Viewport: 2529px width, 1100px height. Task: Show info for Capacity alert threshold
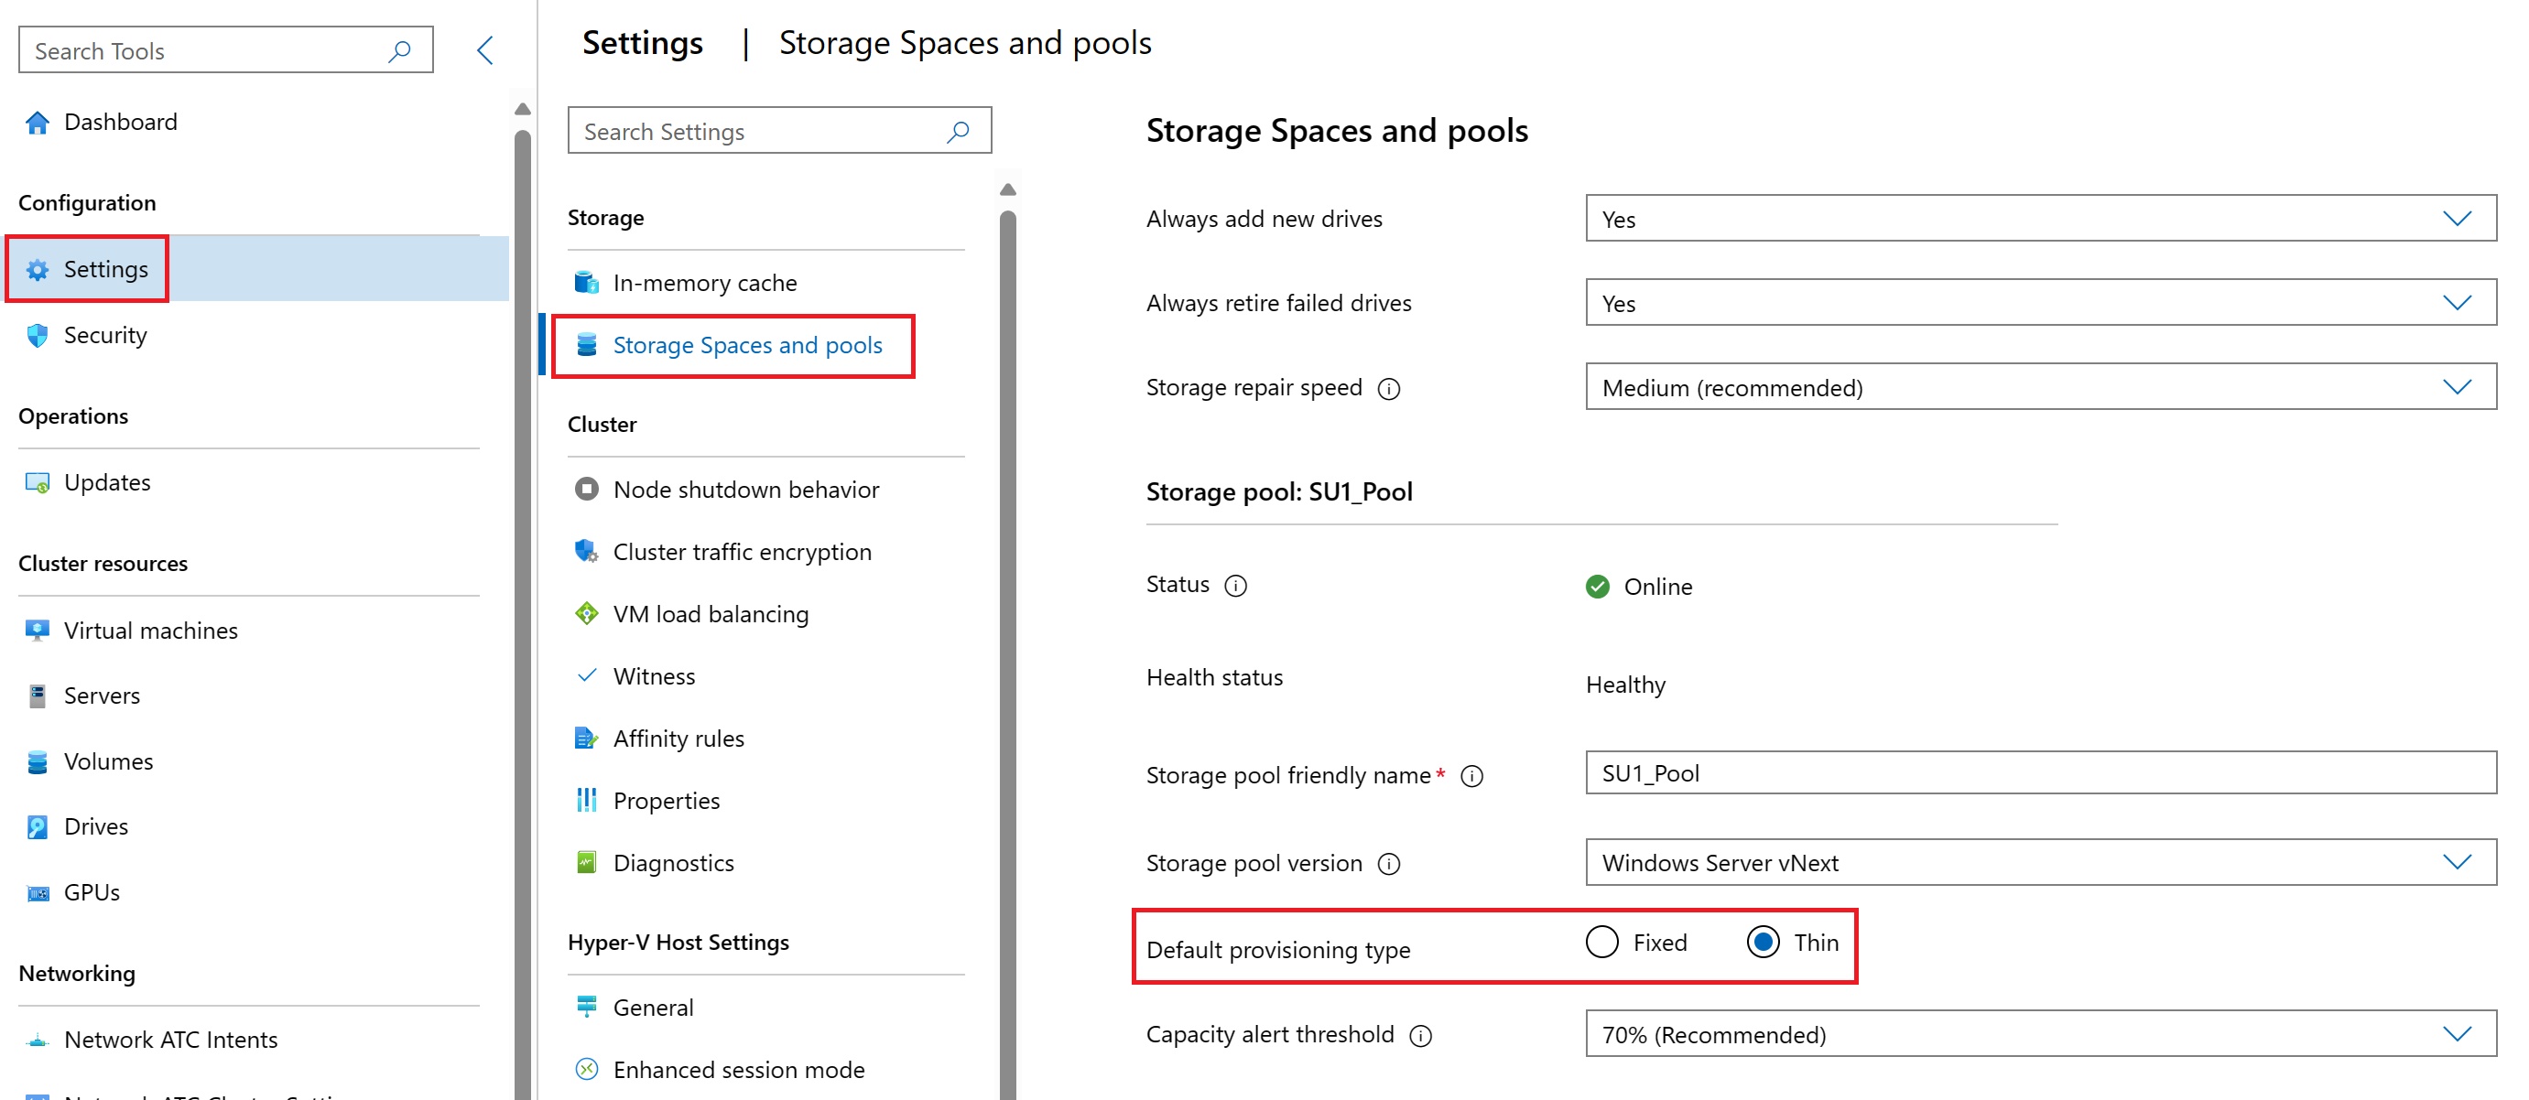pos(1420,1035)
